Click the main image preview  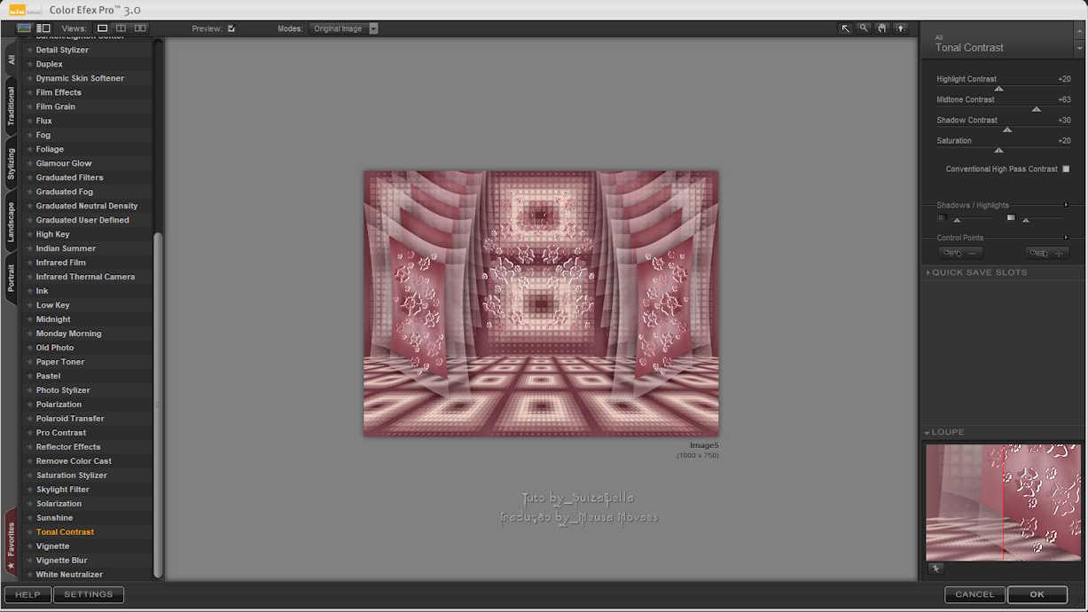coord(541,303)
